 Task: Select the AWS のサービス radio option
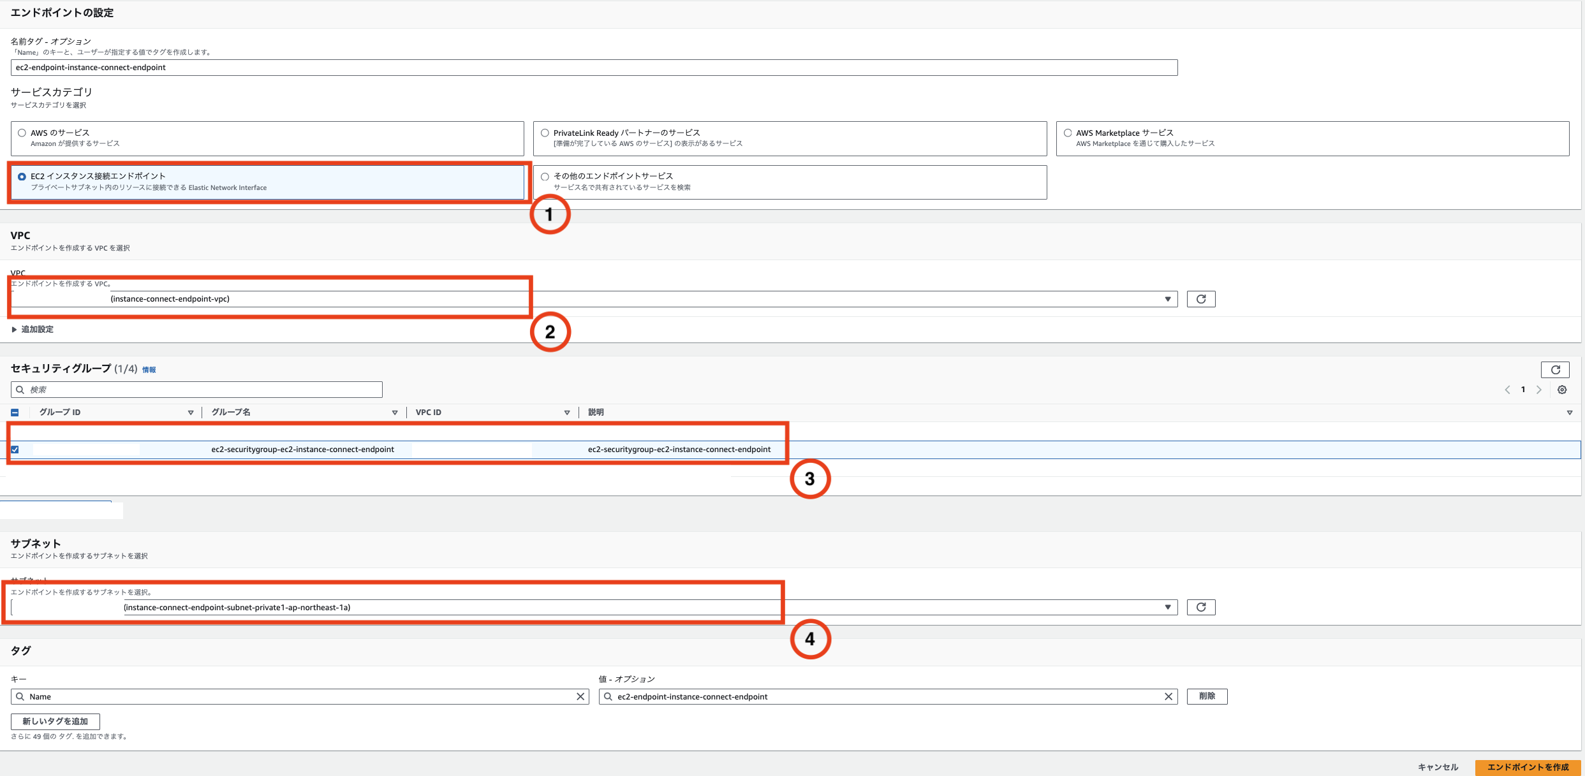tap(22, 132)
